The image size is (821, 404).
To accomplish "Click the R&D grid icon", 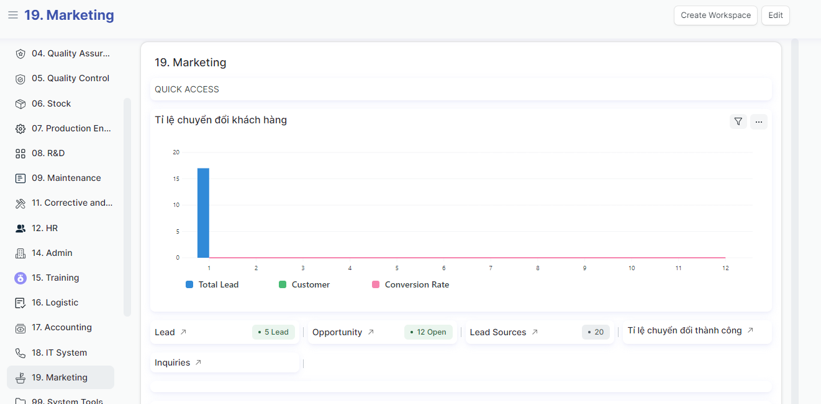I will [x=20, y=153].
